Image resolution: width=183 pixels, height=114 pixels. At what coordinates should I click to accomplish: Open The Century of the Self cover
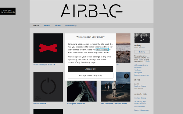(x=48, y=48)
